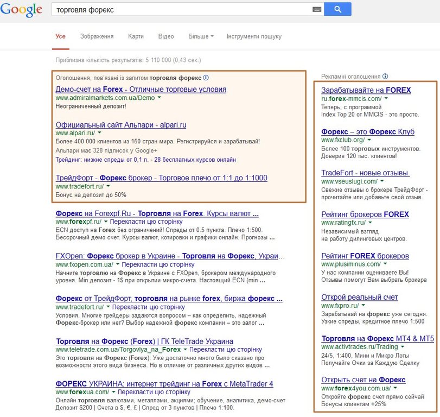Open sidebar ad 'Зарабатывайте на FOREX'
This screenshot has width=440, height=417.
[x=366, y=90]
